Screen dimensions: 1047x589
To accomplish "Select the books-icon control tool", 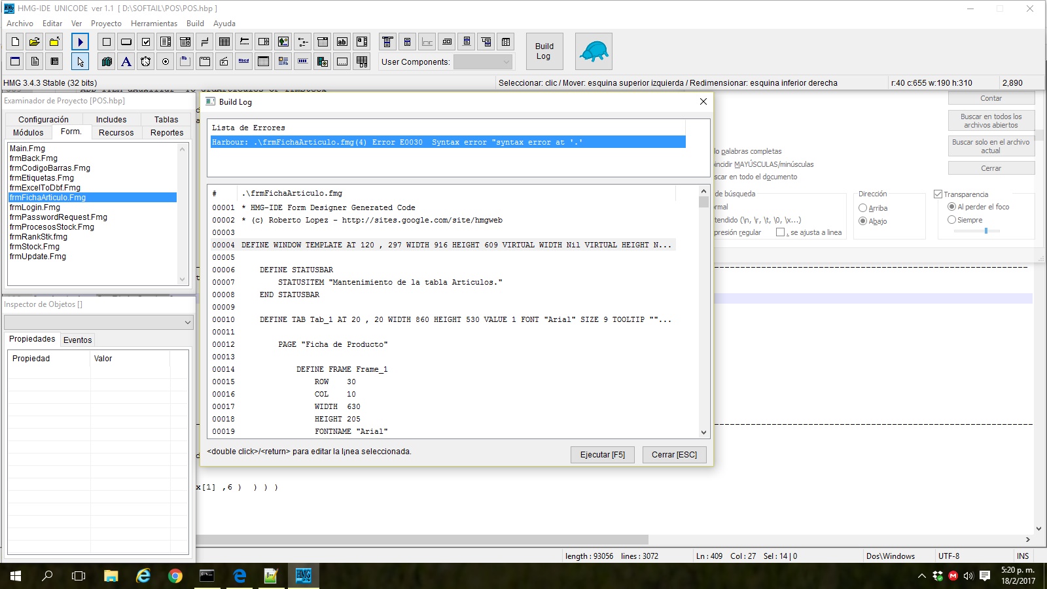I will coord(107,62).
